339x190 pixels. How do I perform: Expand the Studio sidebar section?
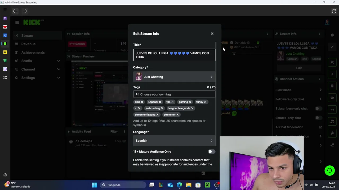coord(59,61)
